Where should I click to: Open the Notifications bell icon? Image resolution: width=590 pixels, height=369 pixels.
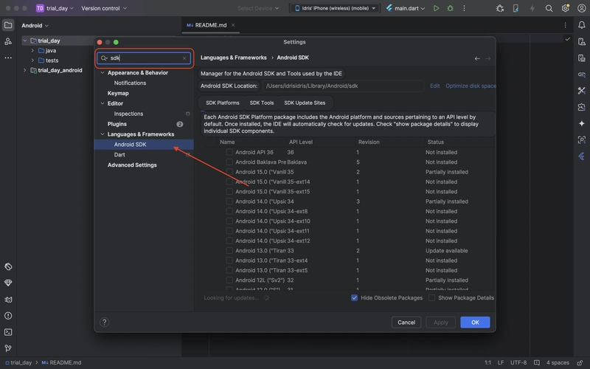tap(581, 25)
